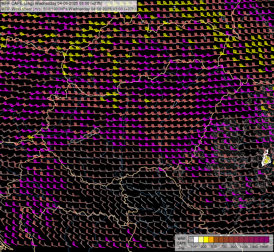274x252 pixels.
Task: Click the white CAPE patch at the map's east edge
Action: point(266,158)
